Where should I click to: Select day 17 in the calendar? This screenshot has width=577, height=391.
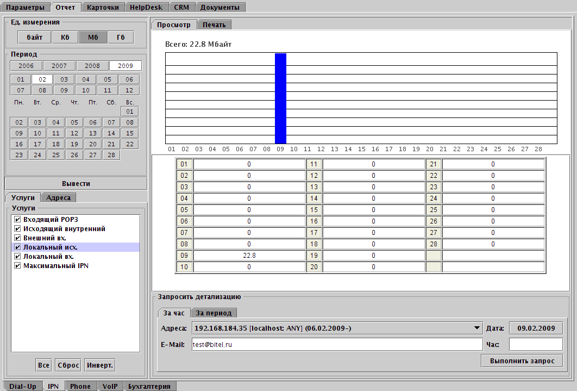(x=37, y=144)
